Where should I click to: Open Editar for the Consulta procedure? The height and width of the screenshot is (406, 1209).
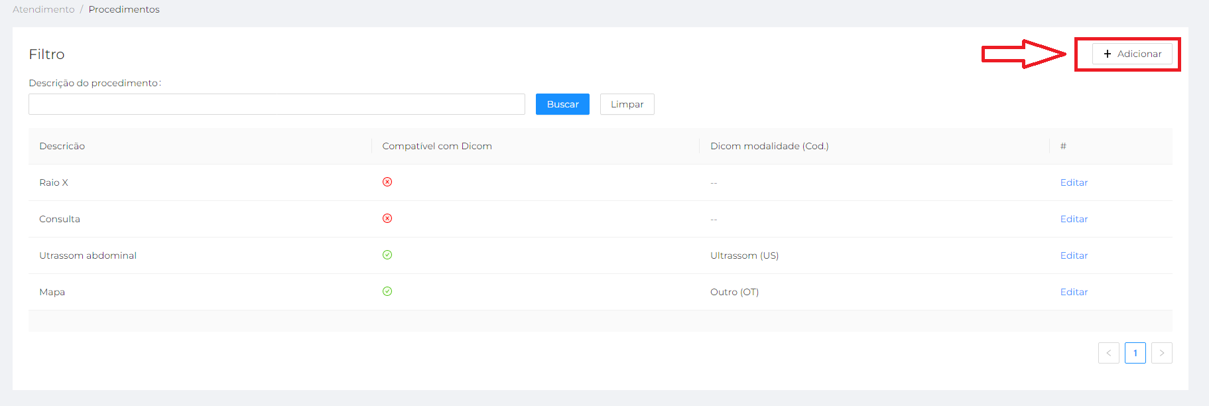pyautogui.click(x=1074, y=219)
